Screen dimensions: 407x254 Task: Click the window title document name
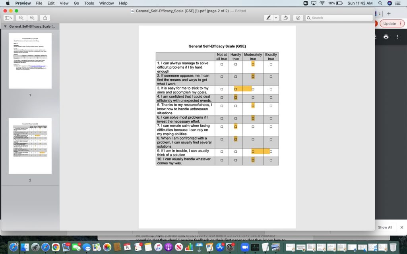click(182, 11)
